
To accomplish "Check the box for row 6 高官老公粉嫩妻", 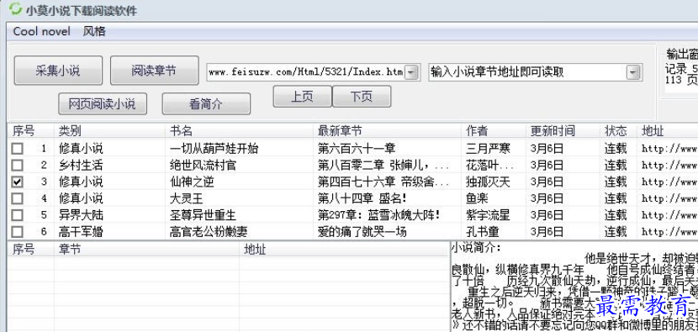I will (18, 232).
